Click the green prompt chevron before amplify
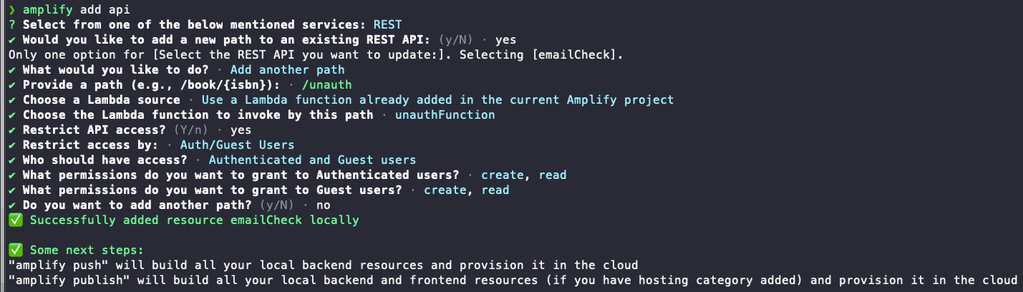Screen dimensions: 1023x292 11,9
